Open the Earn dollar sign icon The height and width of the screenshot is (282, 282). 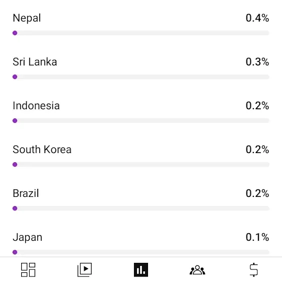click(x=254, y=270)
